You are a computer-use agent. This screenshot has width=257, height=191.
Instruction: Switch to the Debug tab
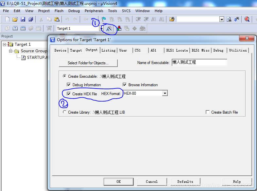pos(218,50)
